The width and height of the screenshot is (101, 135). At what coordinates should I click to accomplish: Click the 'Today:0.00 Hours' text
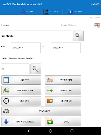pyautogui.click(x=68, y=25)
